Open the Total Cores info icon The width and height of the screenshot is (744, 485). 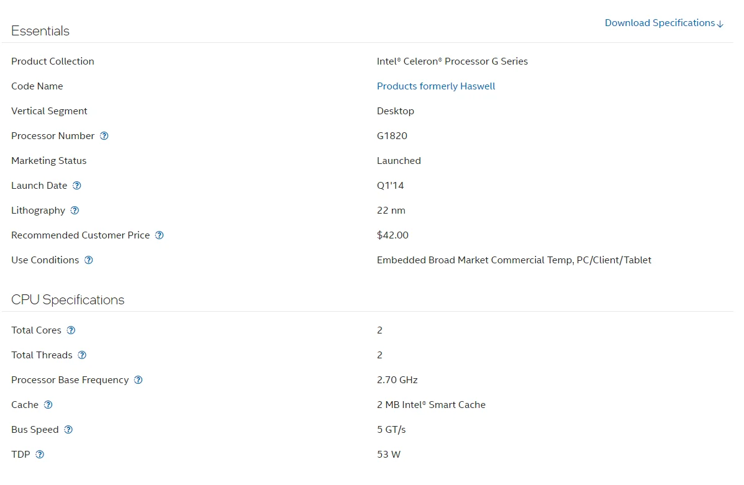tap(71, 330)
